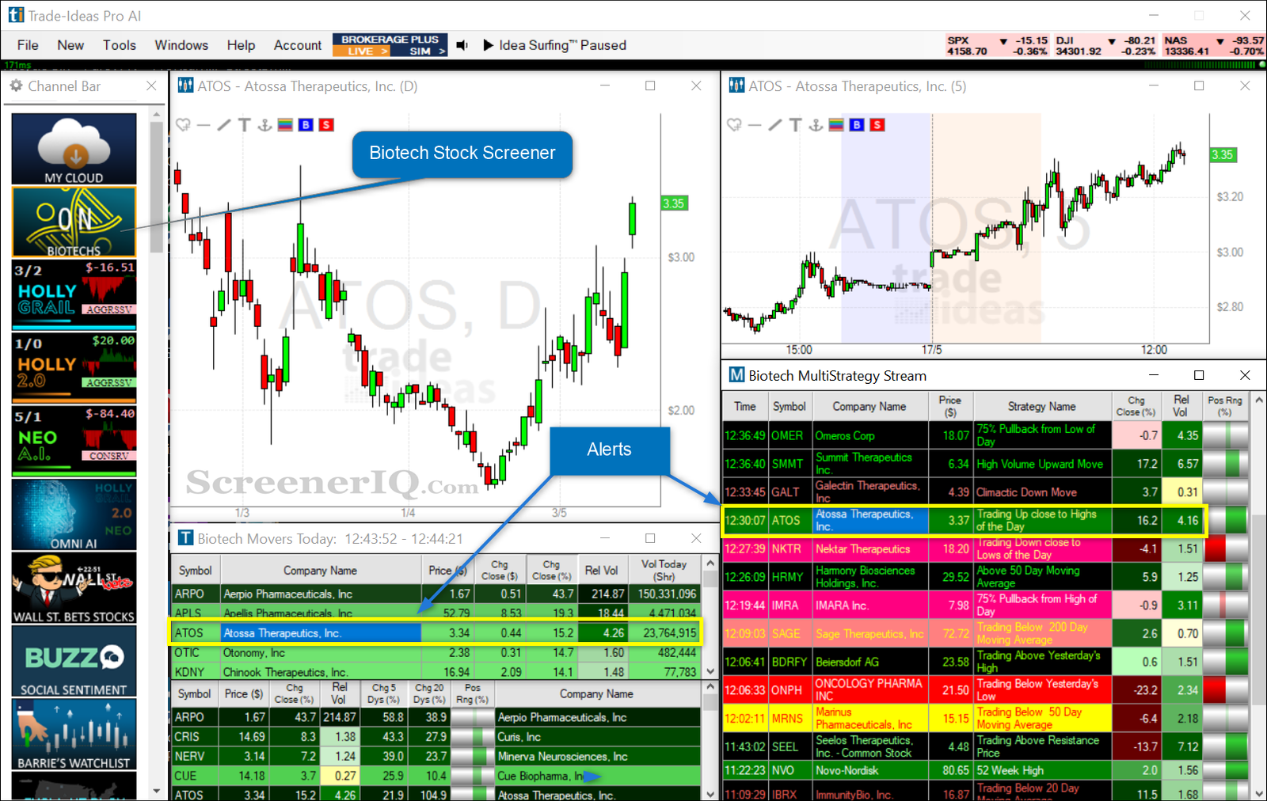
Task: Select text tool in daily ATOS chart
Action: [244, 125]
